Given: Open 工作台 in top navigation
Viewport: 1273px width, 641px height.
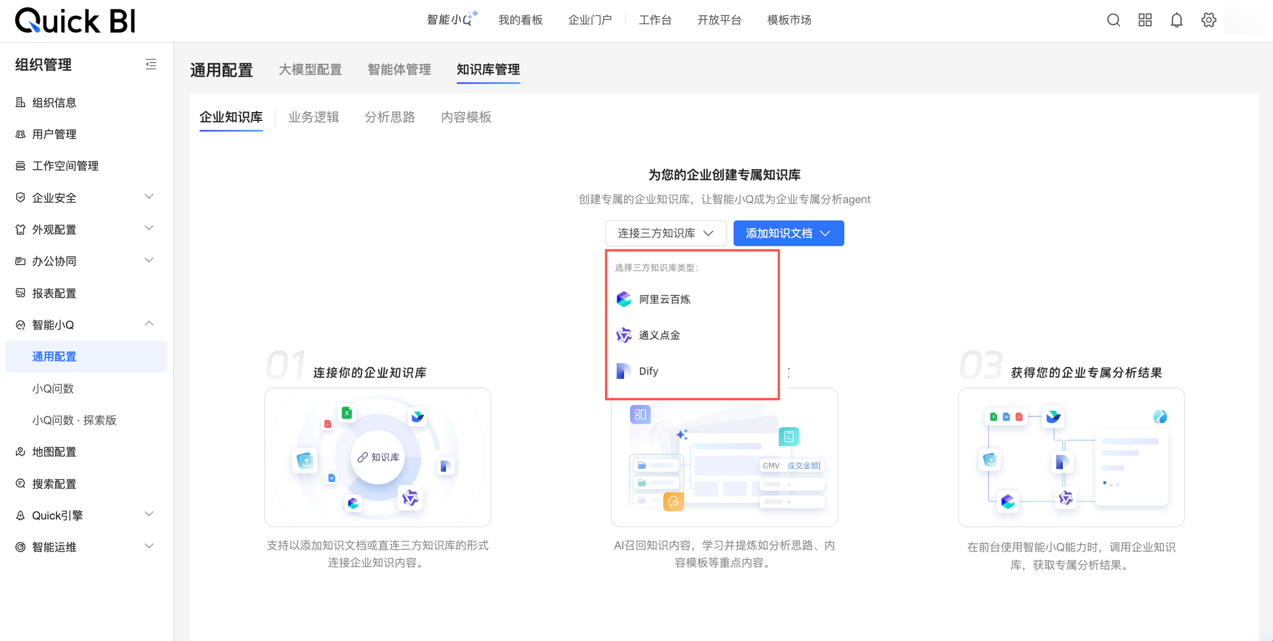Looking at the screenshot, I should (655, 20).
